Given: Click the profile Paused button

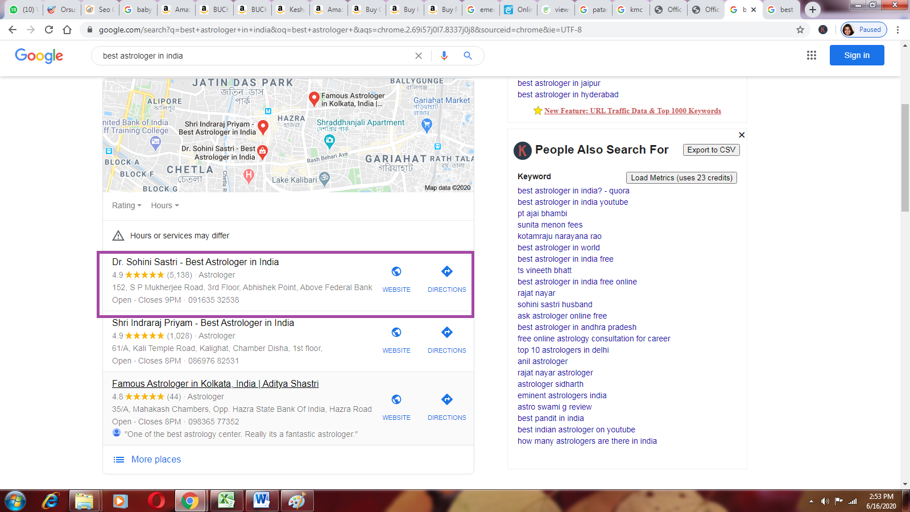Looking at the screenshot, I should tap(864, 30).
